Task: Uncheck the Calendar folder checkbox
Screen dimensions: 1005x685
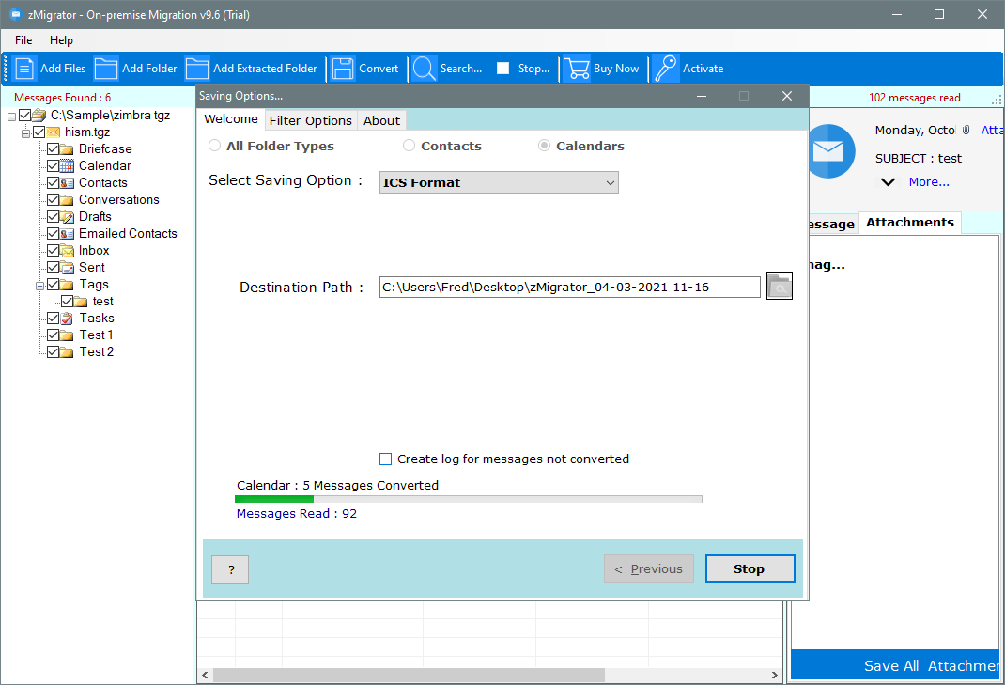Action: (x=54, y=165)
